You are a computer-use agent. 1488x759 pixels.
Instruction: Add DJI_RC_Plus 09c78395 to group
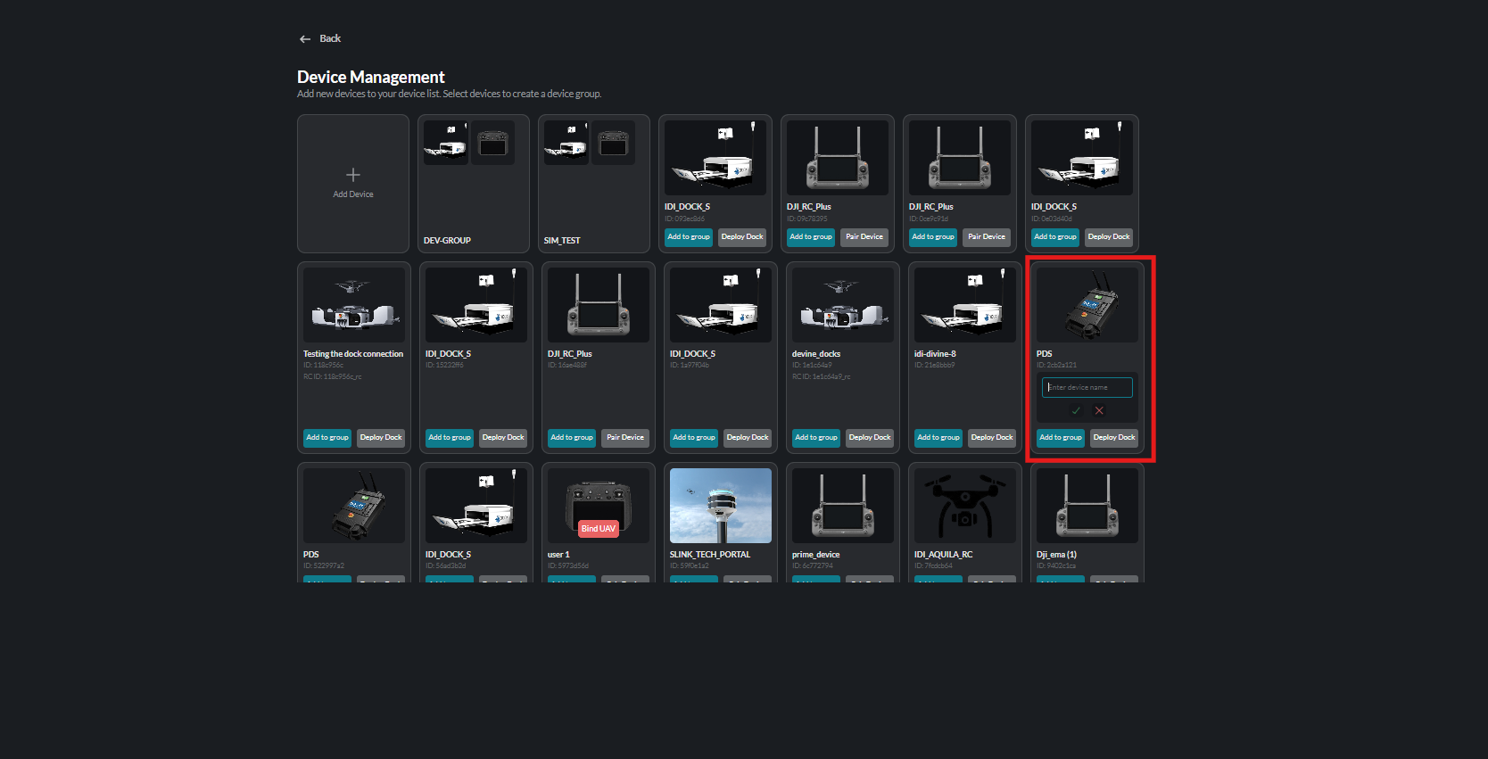click(811, 237)
